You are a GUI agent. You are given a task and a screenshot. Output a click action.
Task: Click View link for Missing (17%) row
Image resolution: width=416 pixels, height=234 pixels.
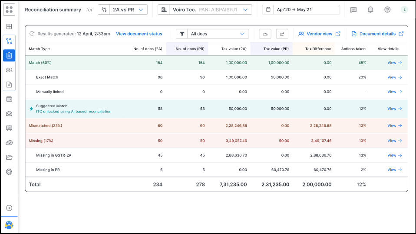click(x=395, y=141)
